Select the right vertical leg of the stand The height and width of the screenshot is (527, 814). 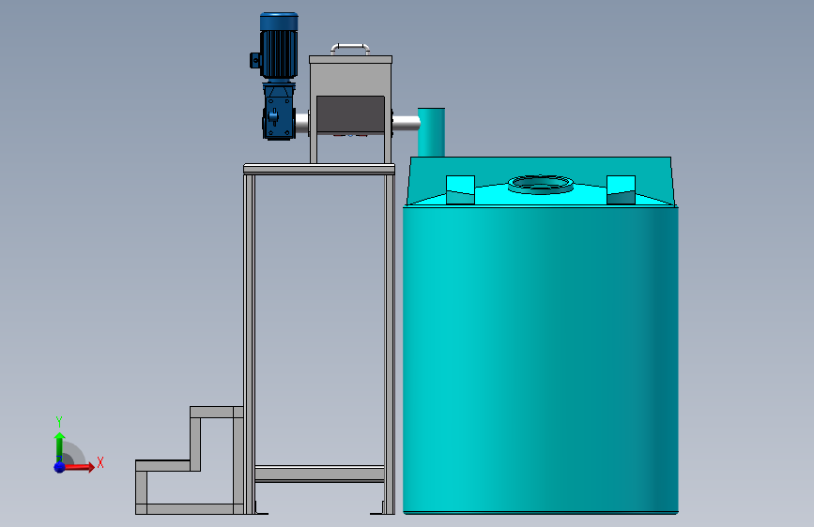pos(390,344)
